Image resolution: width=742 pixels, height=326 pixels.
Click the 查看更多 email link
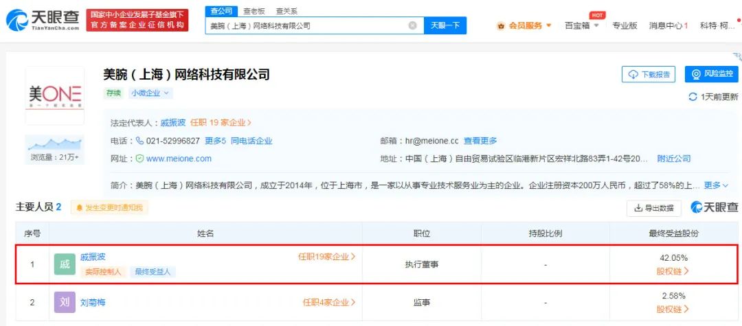480,141
